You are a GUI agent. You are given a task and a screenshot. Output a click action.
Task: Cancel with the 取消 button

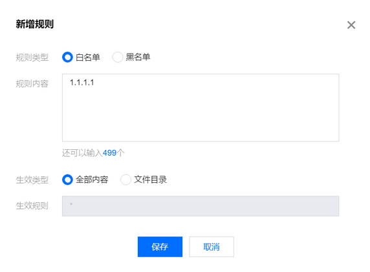(x=212, y=247)
